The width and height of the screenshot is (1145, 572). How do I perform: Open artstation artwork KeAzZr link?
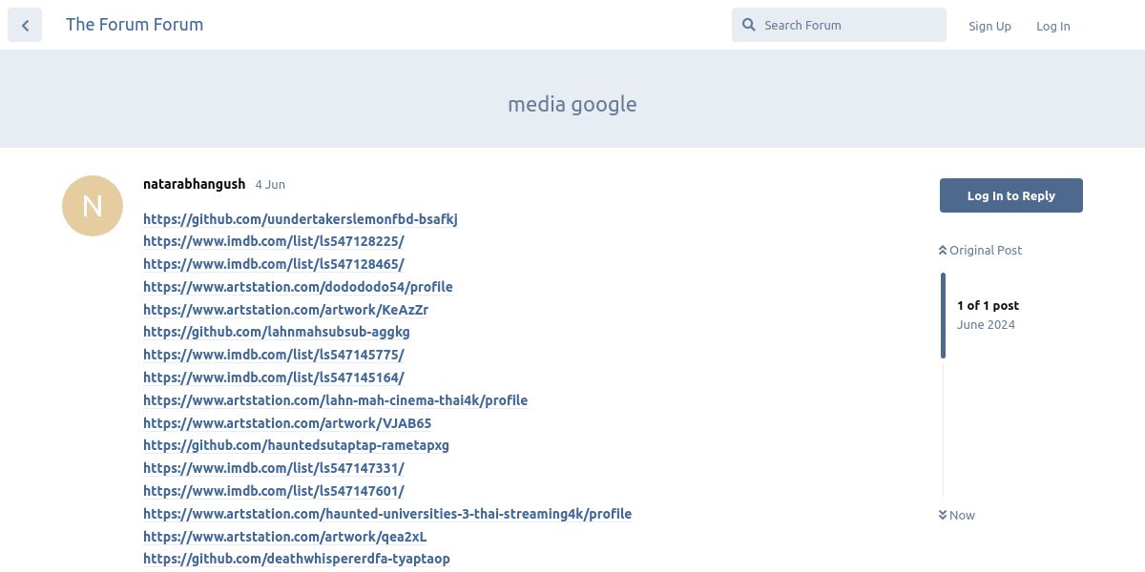[285, 310]
